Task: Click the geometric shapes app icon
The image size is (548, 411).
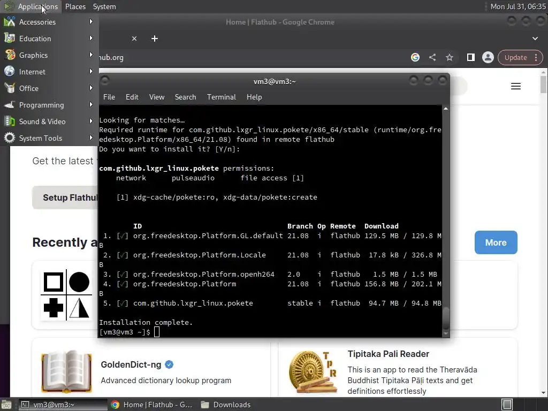Action: click(66, 295)
